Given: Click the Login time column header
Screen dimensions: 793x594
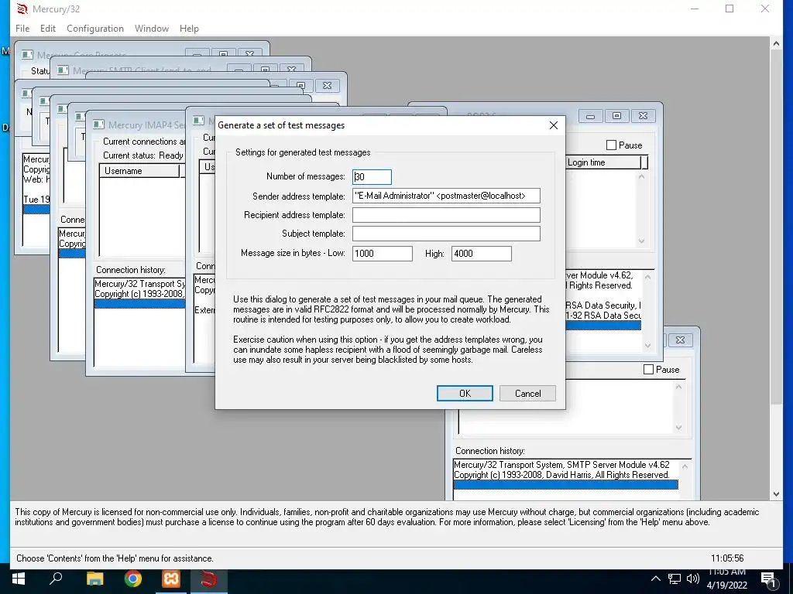Looking at the screenshot, I should (x=602, y=162).
